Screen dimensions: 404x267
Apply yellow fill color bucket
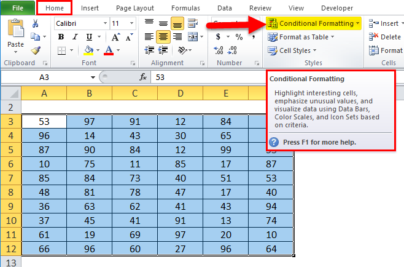[88, 50]
